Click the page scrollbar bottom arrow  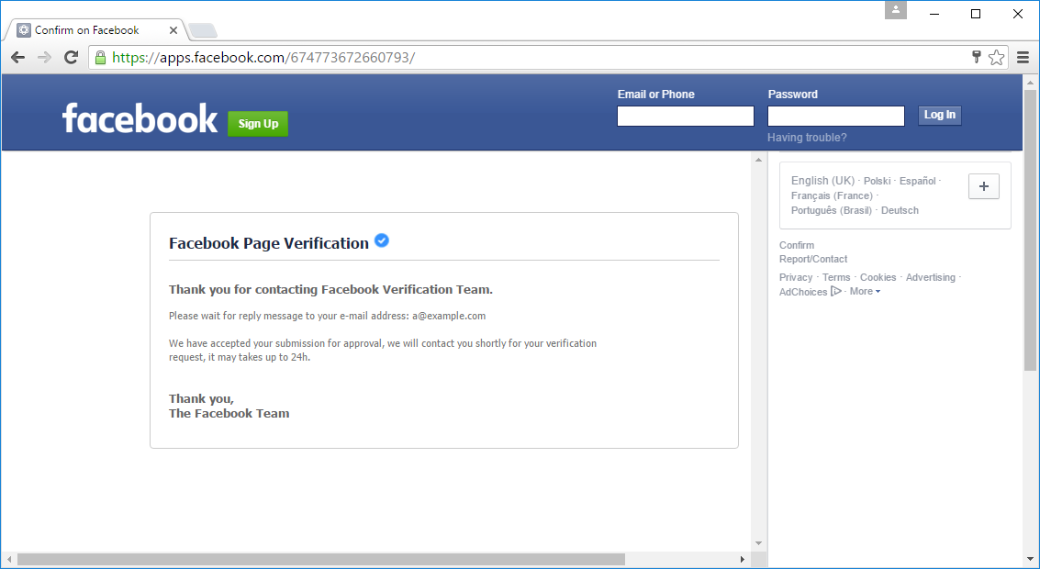(1030, 560)
